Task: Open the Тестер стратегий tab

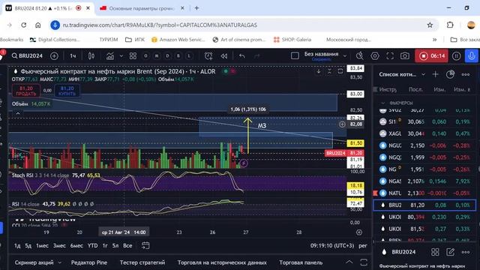Action: [142, 262]
